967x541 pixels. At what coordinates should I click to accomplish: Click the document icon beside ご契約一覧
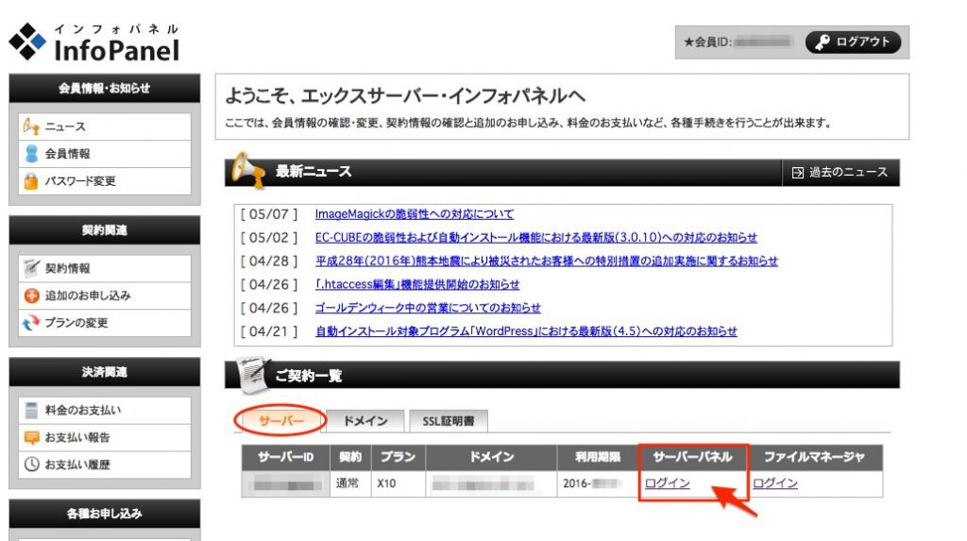coord(254,375)
